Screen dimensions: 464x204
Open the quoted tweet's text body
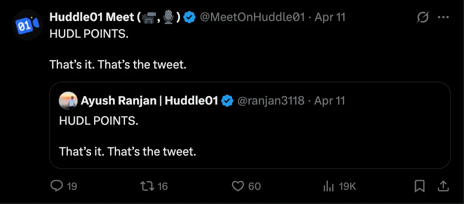[x=128, y=136]
